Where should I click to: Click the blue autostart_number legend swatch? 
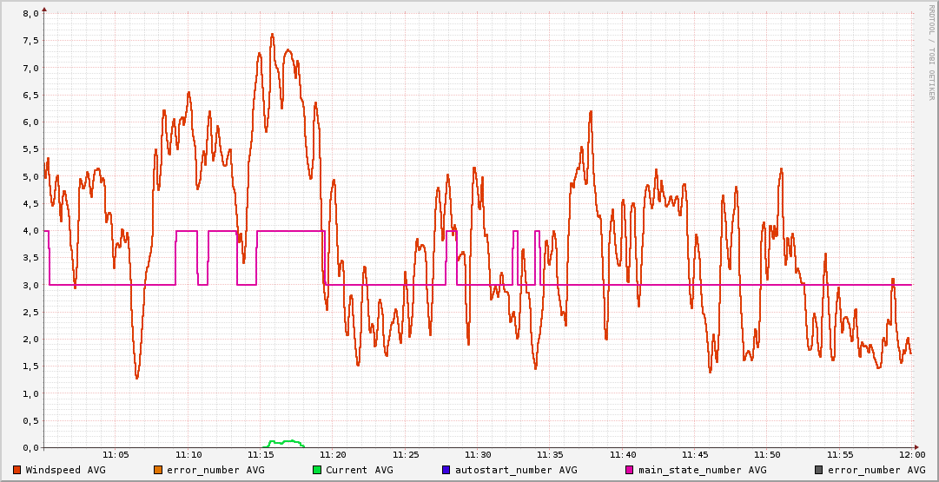(446, 470)
